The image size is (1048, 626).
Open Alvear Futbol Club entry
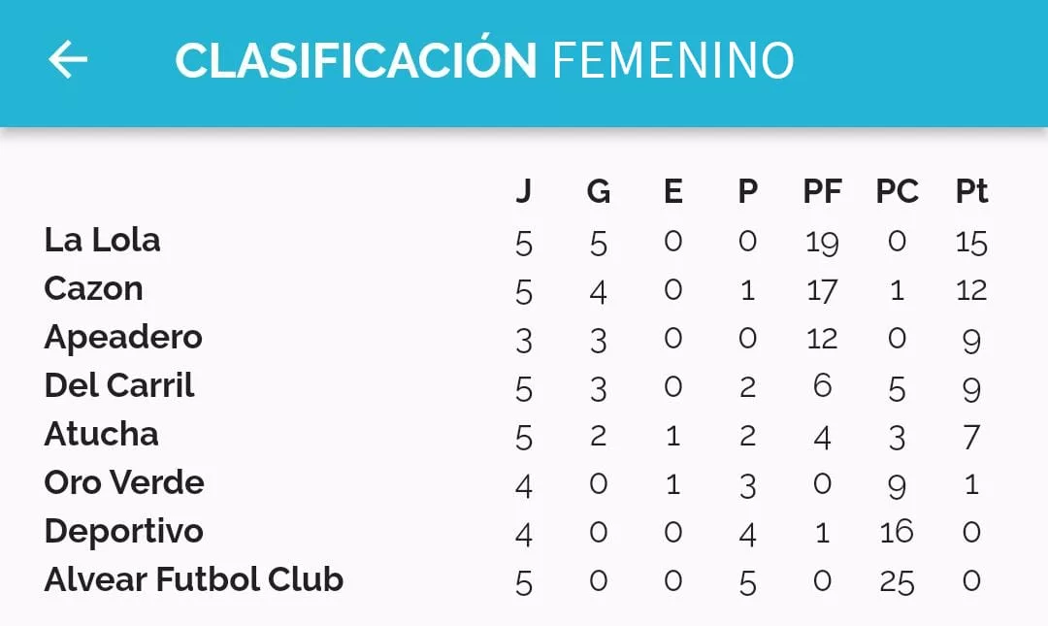194,579
